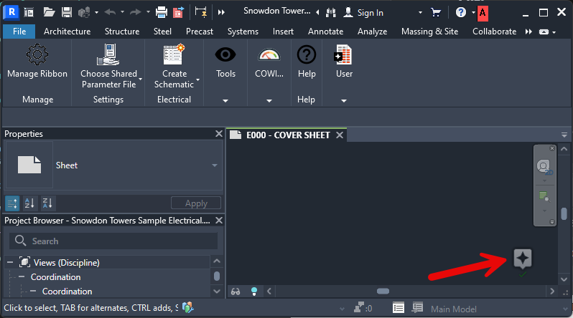Screen dimensions: 573x318
Task: Switch to the Annotate ribbon tab
Action: pos(325,32)
